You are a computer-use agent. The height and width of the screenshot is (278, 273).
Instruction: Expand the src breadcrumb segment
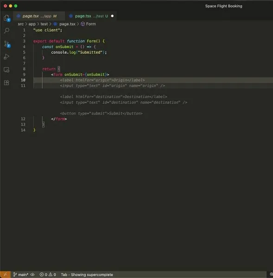pyautogui.click(x=20, y=24)
